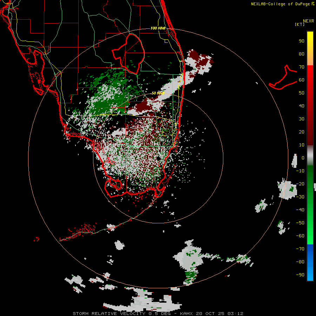Viewport: 316px width, 316px height.
Task: Click the 60 value on the velocity scale
Action: click(302, 80)
